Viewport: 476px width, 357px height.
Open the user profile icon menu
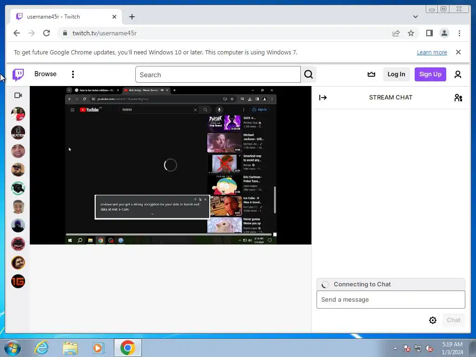click(x=458, y=74)
